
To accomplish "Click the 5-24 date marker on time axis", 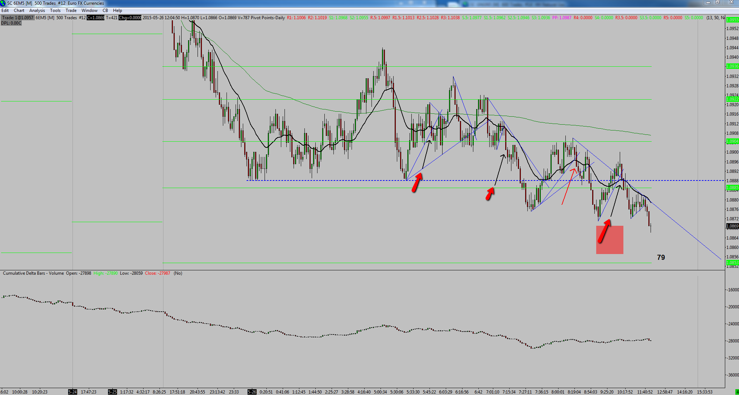I will (73, 392).
